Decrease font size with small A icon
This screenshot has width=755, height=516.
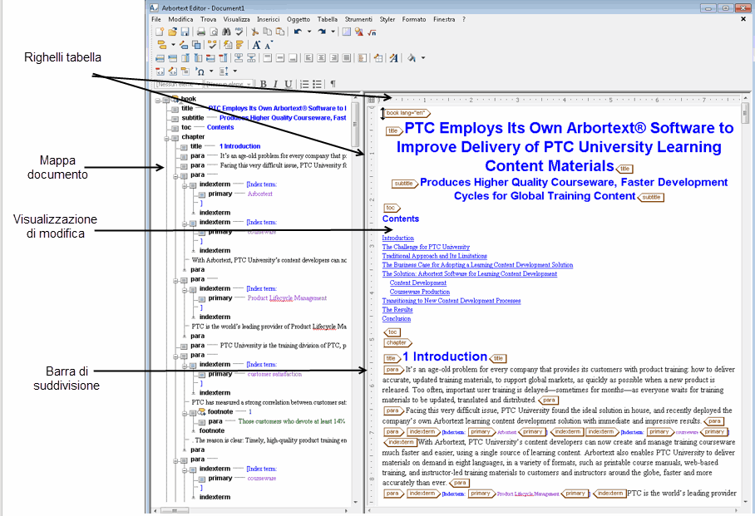tap(269, 45)
